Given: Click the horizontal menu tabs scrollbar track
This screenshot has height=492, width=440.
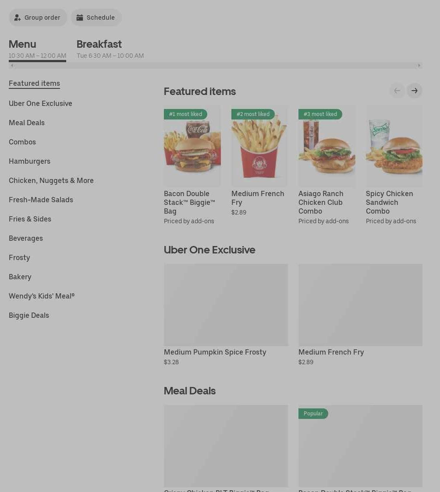Looking at the screenshot, I should (216, 66).
